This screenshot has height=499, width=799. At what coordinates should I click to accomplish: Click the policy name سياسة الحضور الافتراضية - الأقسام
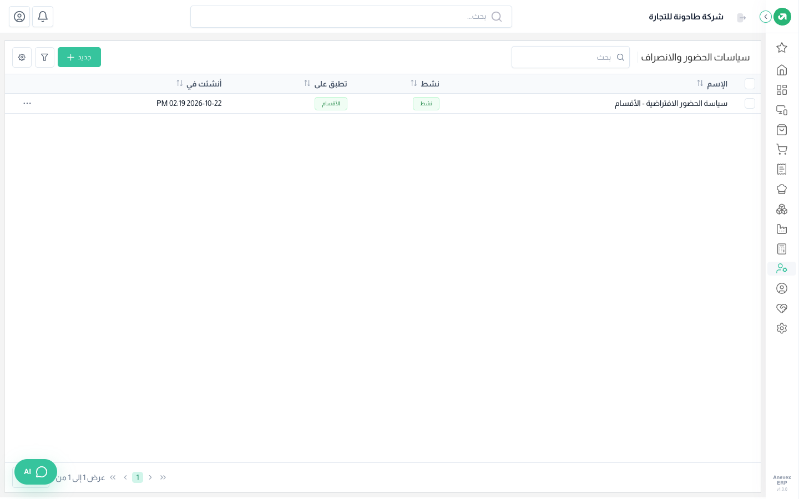click(671, 104)
